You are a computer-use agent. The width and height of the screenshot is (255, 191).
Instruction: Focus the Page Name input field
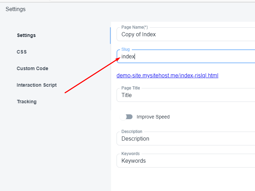point(187,35)
